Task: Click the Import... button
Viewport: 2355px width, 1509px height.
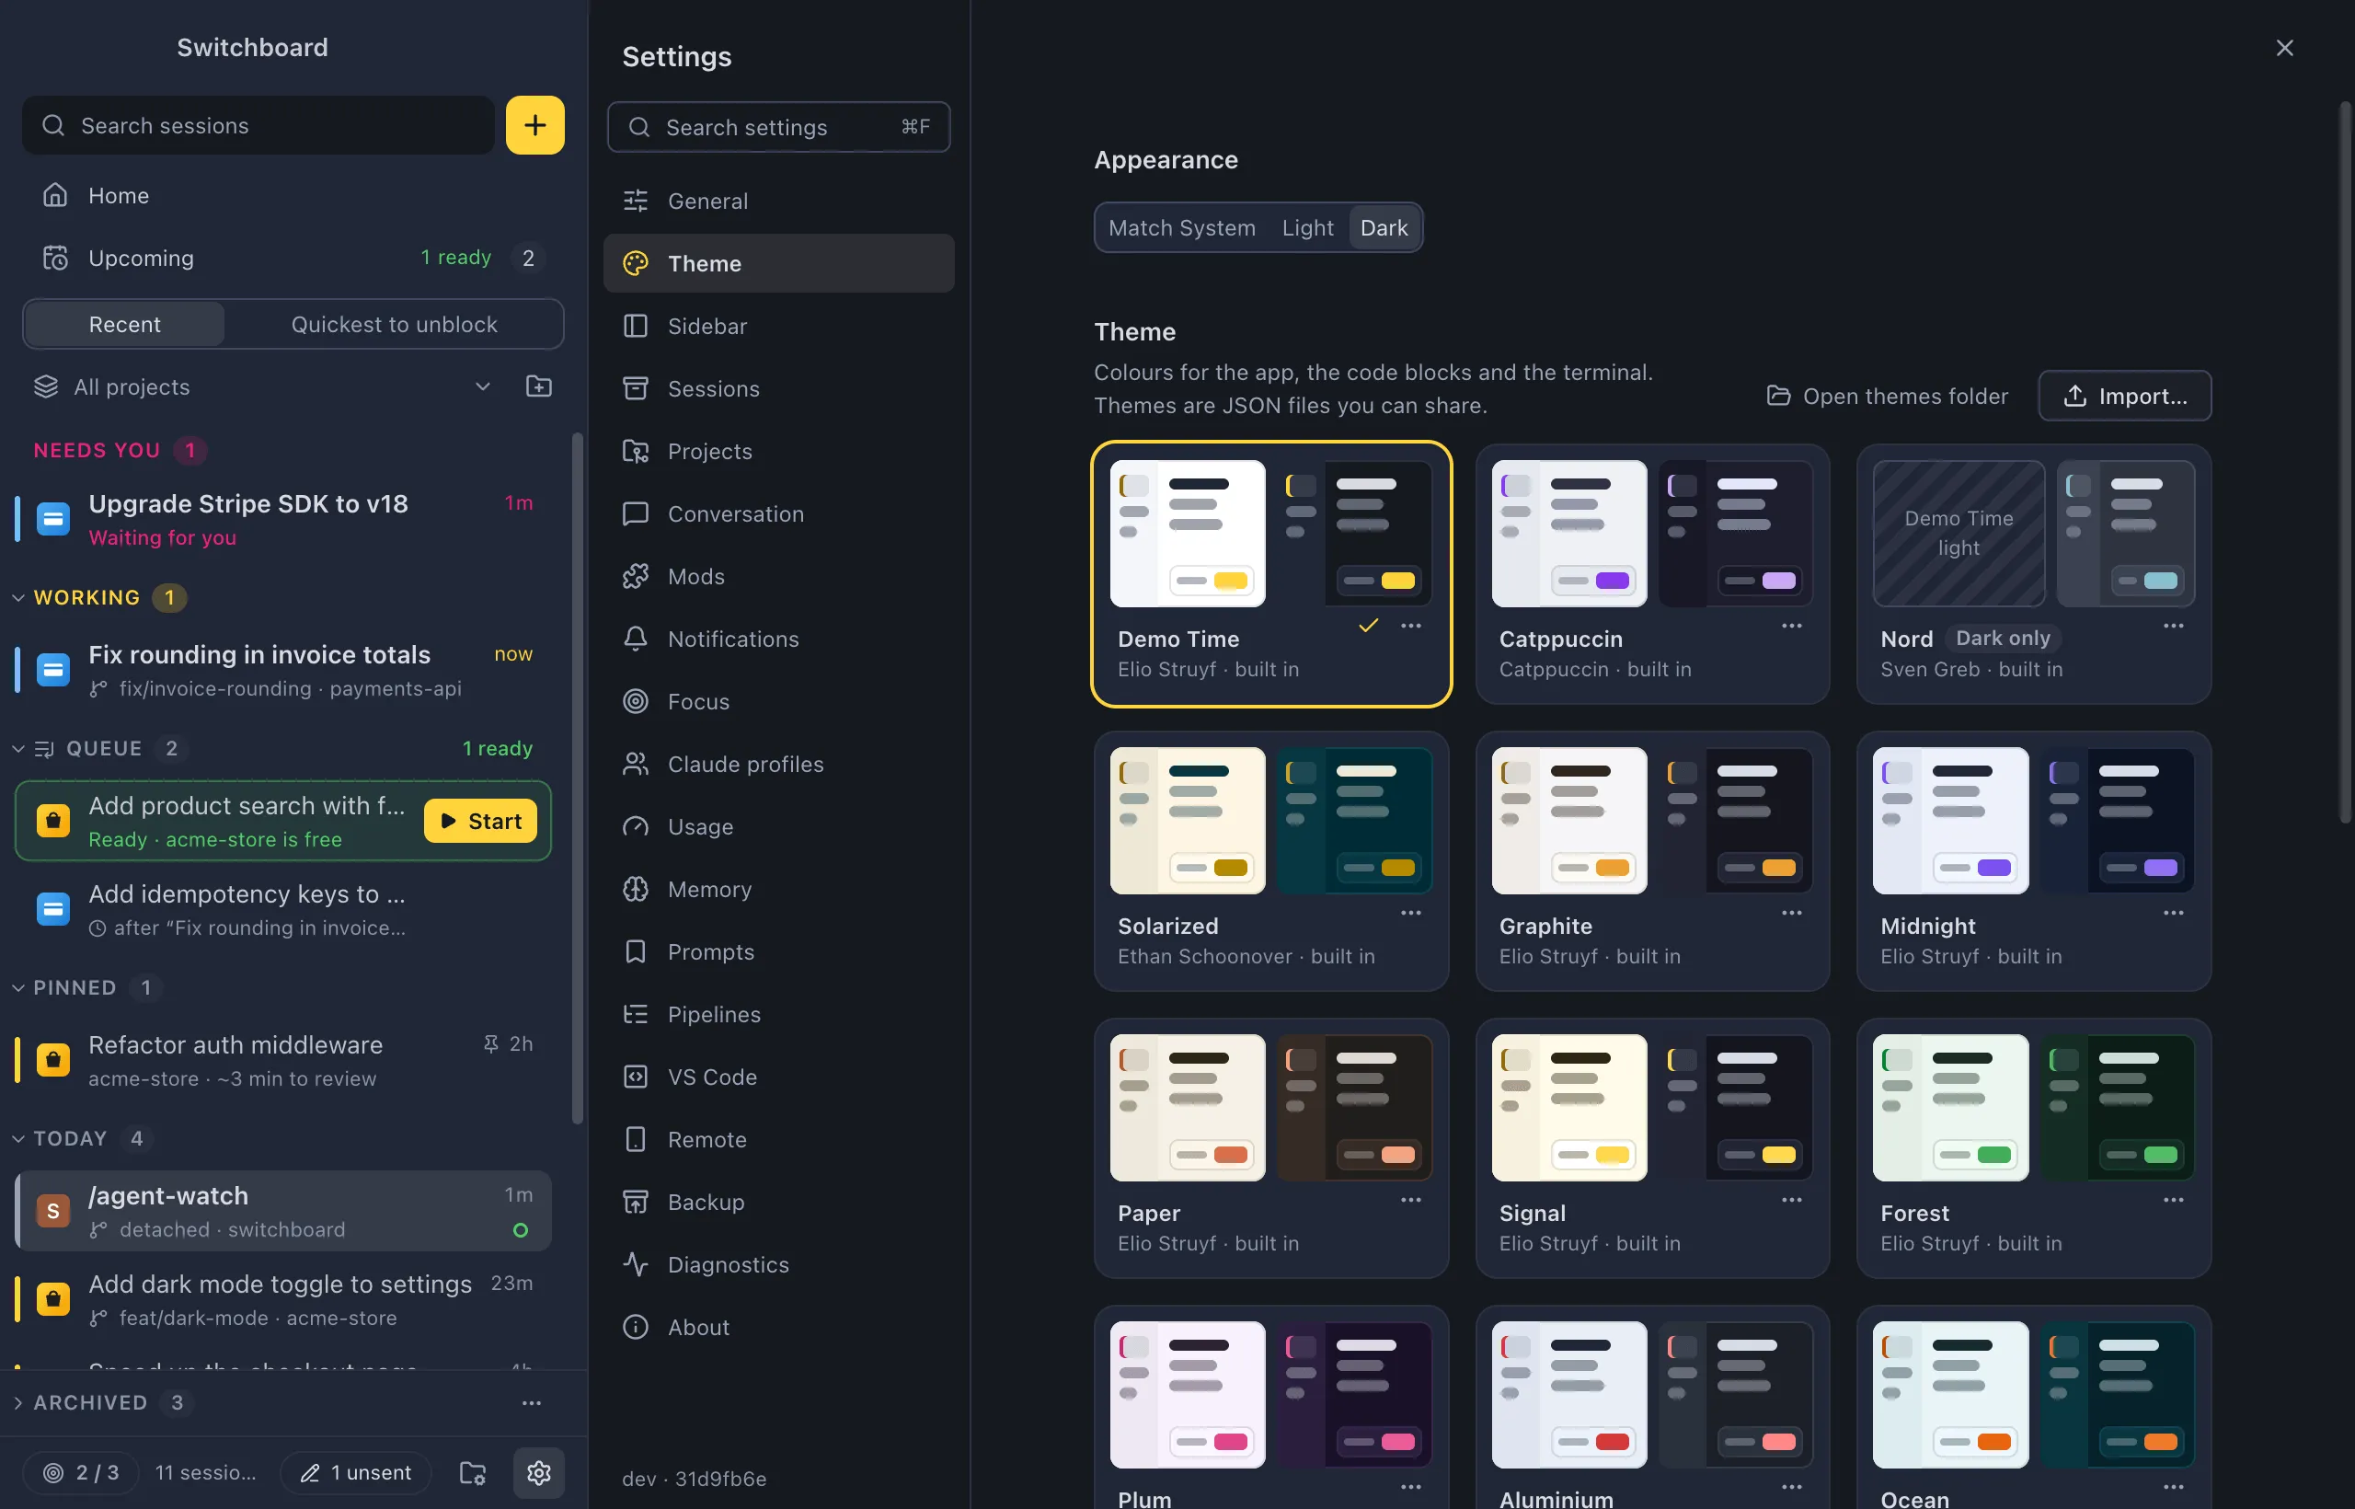Action: pyautogui.click(x=2124, y=396)
